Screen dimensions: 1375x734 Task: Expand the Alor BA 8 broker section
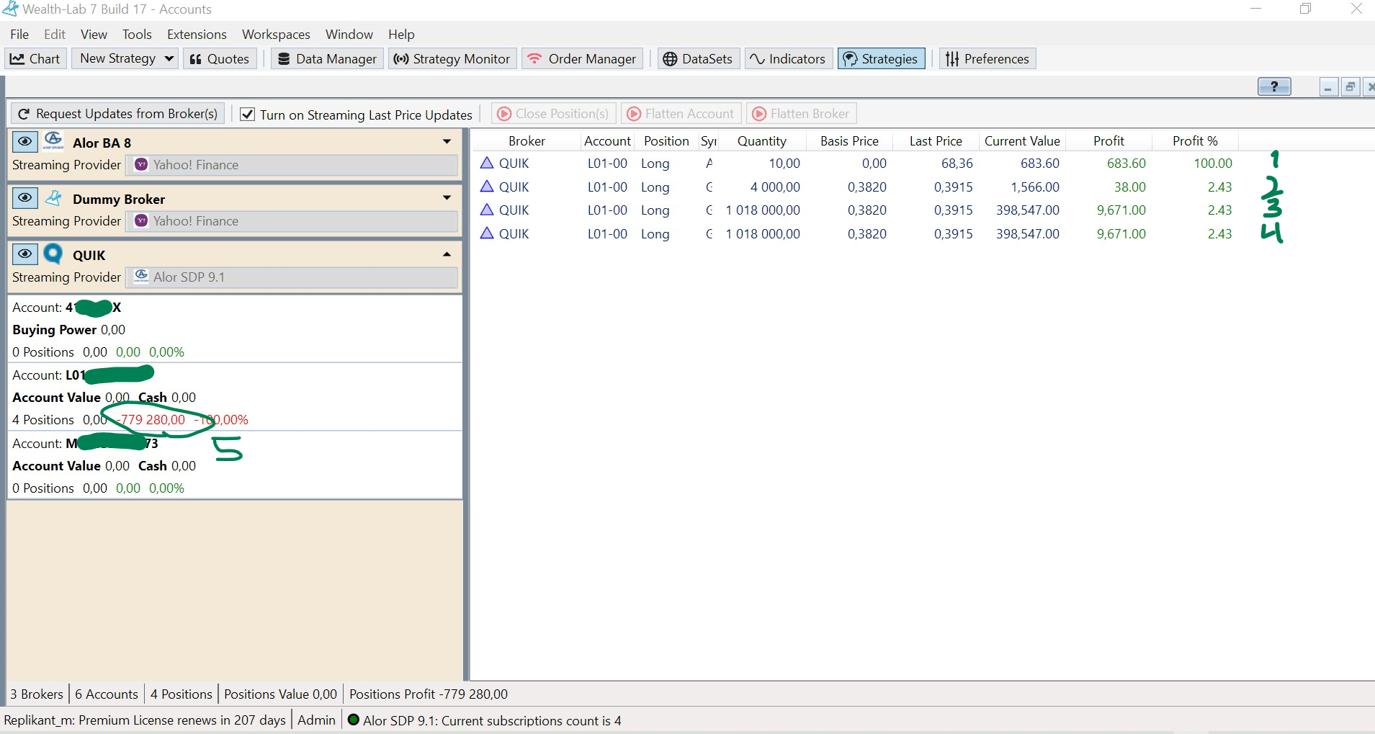[x=447, y=142]
